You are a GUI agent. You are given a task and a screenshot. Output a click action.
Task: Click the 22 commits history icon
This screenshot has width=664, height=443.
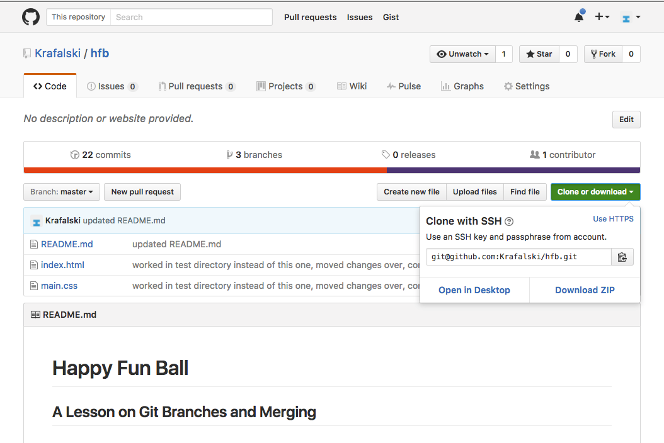[75, 155]
